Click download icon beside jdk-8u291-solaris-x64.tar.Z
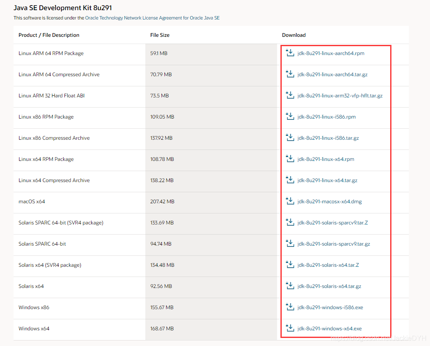430x346 pixels. [290, 264]
